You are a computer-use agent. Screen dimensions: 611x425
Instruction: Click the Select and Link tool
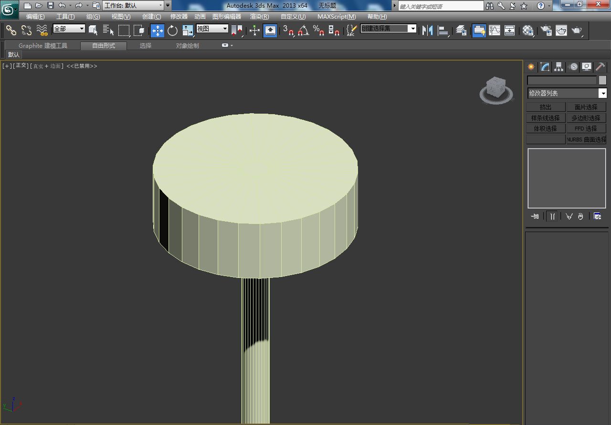point(11,31)
